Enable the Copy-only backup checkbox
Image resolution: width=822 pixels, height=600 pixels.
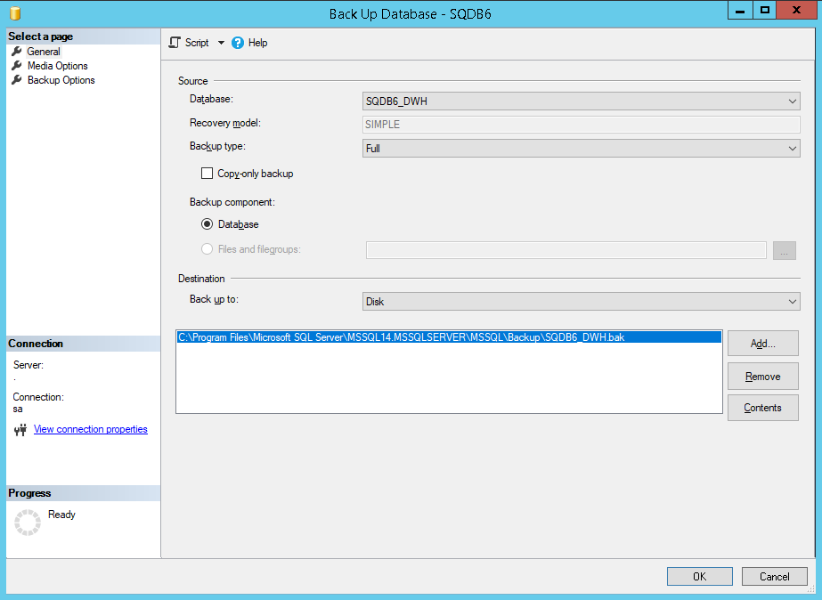click(208, 174)
